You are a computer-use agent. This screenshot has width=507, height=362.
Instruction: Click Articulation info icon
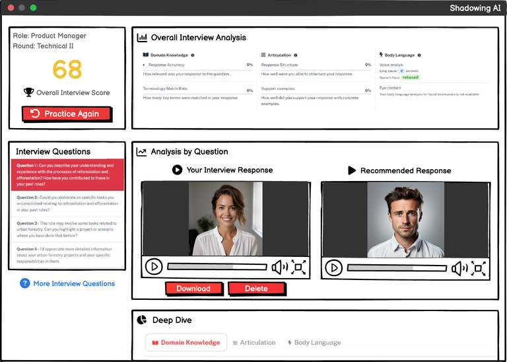coord(296,55)
